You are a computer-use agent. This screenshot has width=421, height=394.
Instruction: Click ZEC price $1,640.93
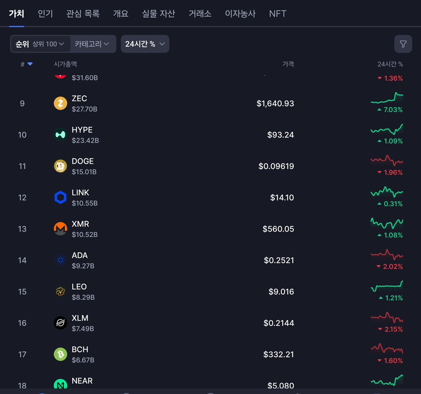click(x=275, y=103)
